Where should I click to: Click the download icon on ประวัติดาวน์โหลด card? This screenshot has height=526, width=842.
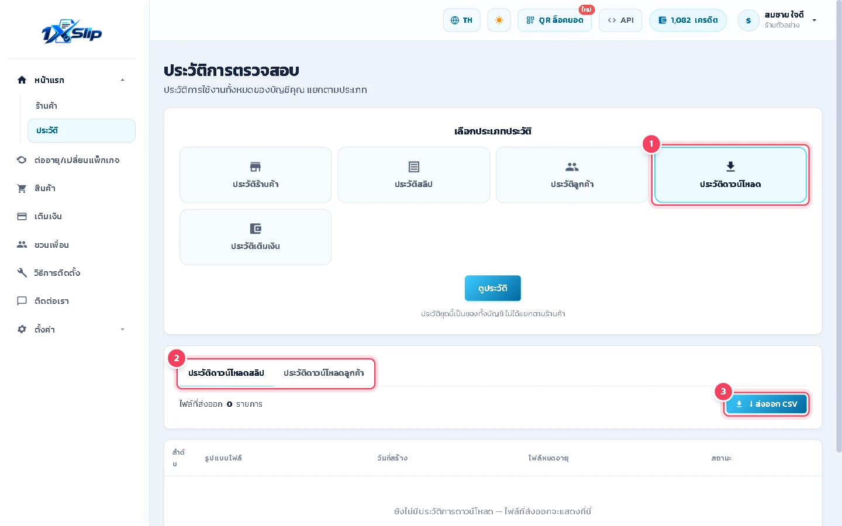tap(730, 167)
